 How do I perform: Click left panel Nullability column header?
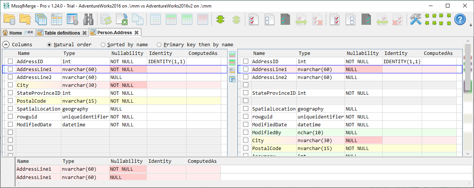point(128,53)
